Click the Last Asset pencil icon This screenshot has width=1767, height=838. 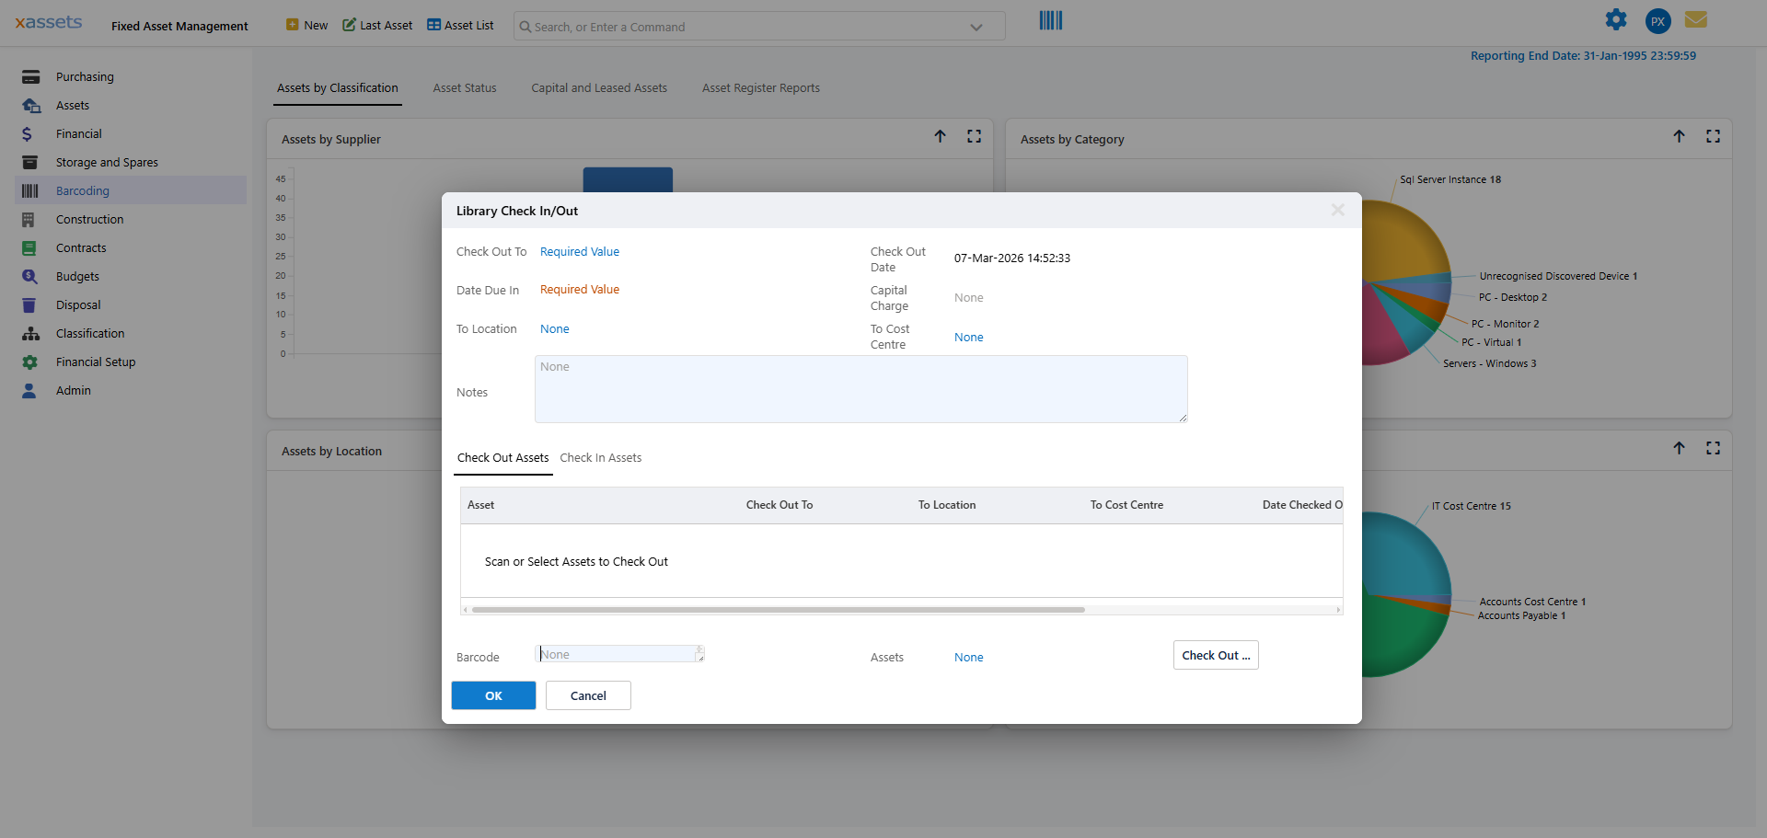pyautogui.click(x=350, y=25)
